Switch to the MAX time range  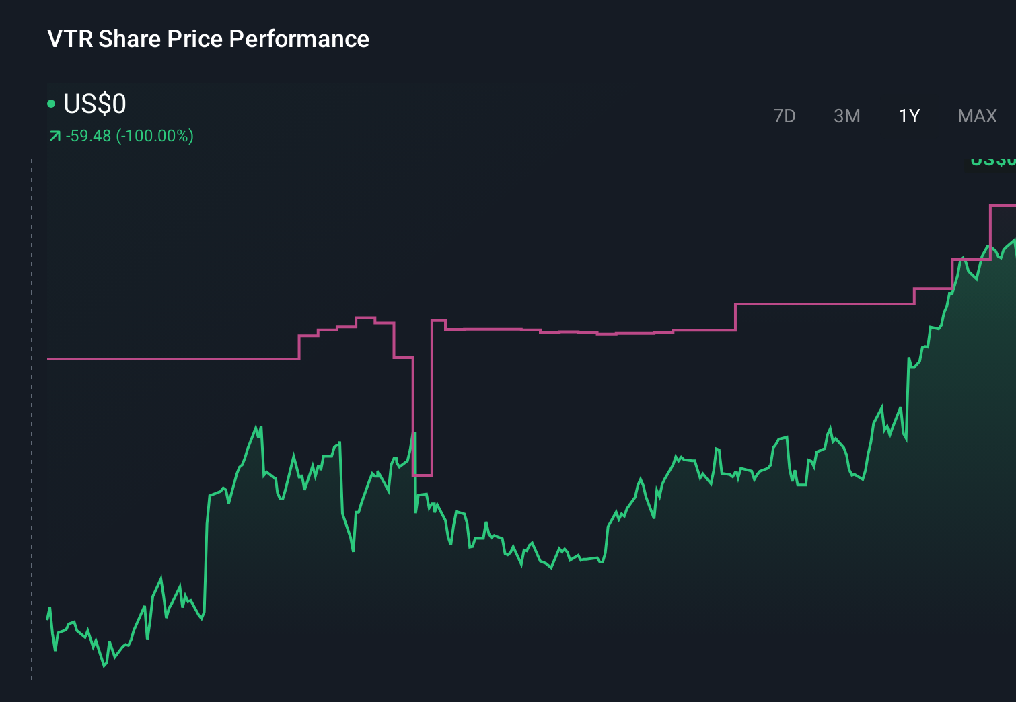[976, 116]
